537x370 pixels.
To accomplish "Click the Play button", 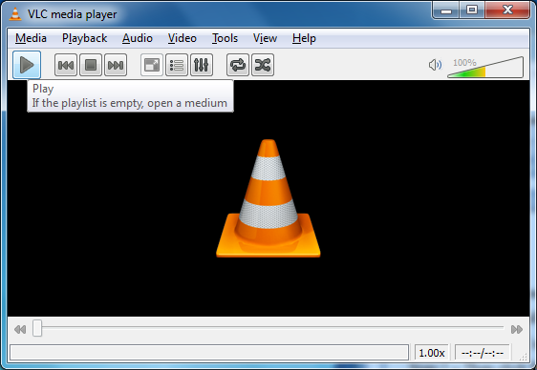I will [x=27, y=65].
